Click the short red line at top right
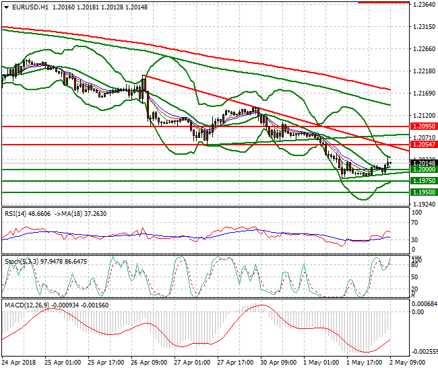438x370 pixels. pyautogui.click(x=383, y=2)
